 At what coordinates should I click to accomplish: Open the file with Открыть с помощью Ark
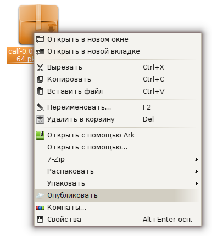pyautogui.click(x=118, y=135)
